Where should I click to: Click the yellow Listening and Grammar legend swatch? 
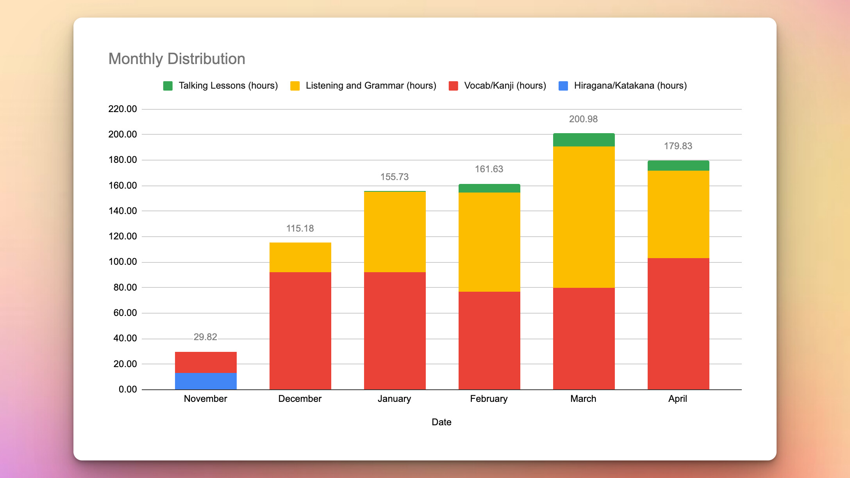pyautogui.click(x=295, y=86)
